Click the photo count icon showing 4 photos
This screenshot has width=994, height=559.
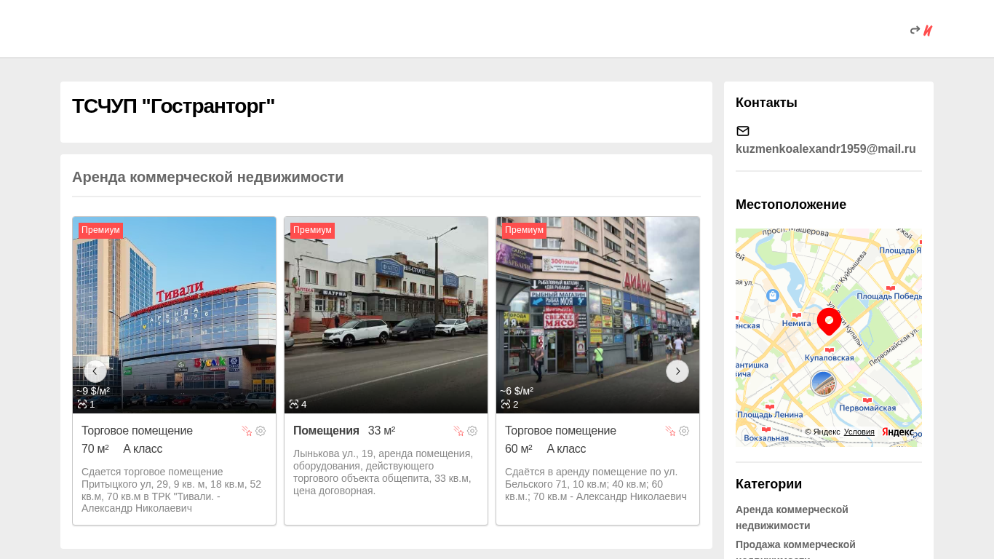[294, 404]
